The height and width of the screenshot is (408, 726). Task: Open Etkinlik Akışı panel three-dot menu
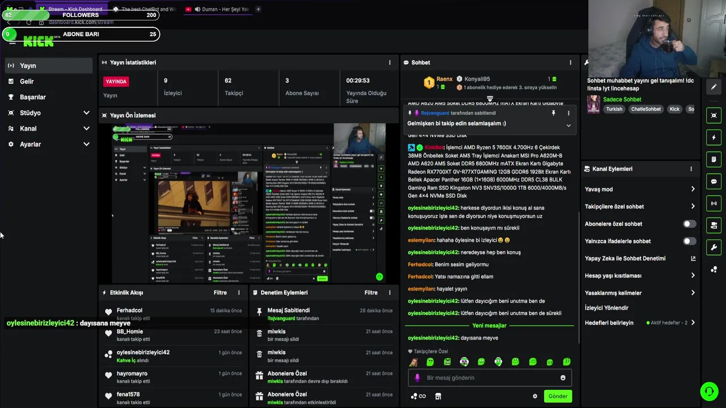(239, 292)
